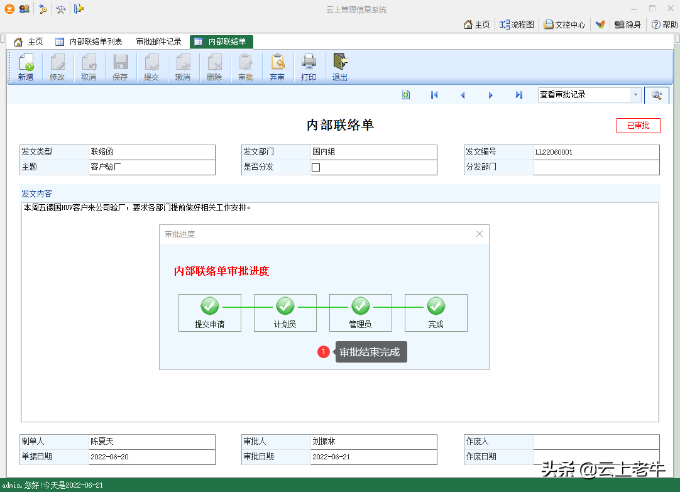Click the 管理员 progress step
The width and height of the screenshot is (680, 492).
click(x=361, y=313)
